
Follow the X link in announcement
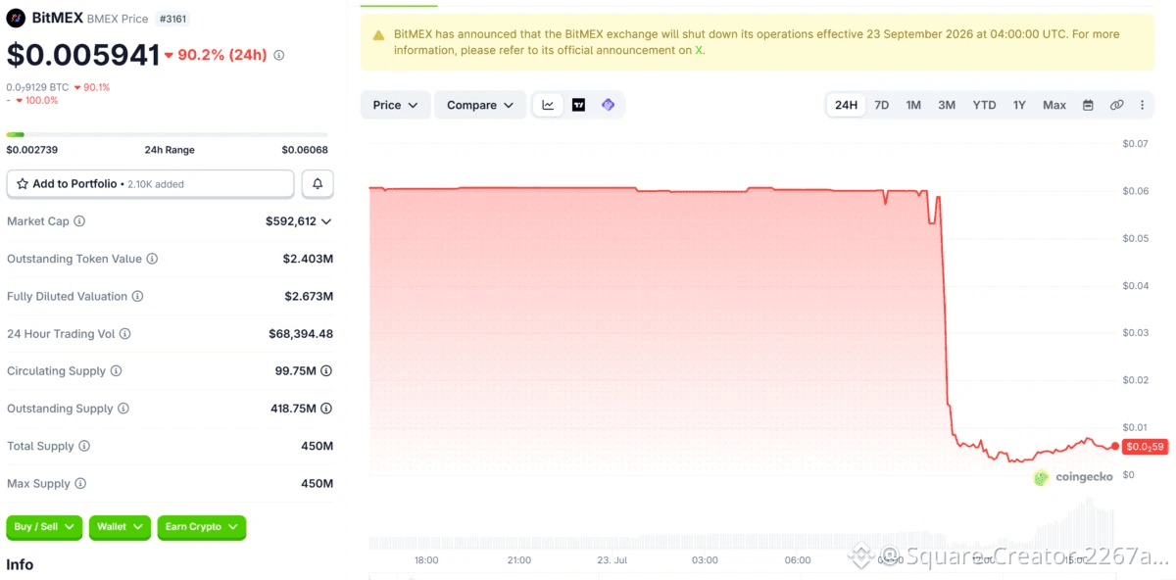pyautogui.click(x=699, y=50)
